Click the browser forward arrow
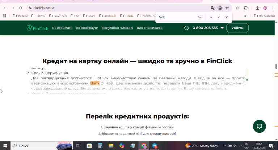 (13, 8)
